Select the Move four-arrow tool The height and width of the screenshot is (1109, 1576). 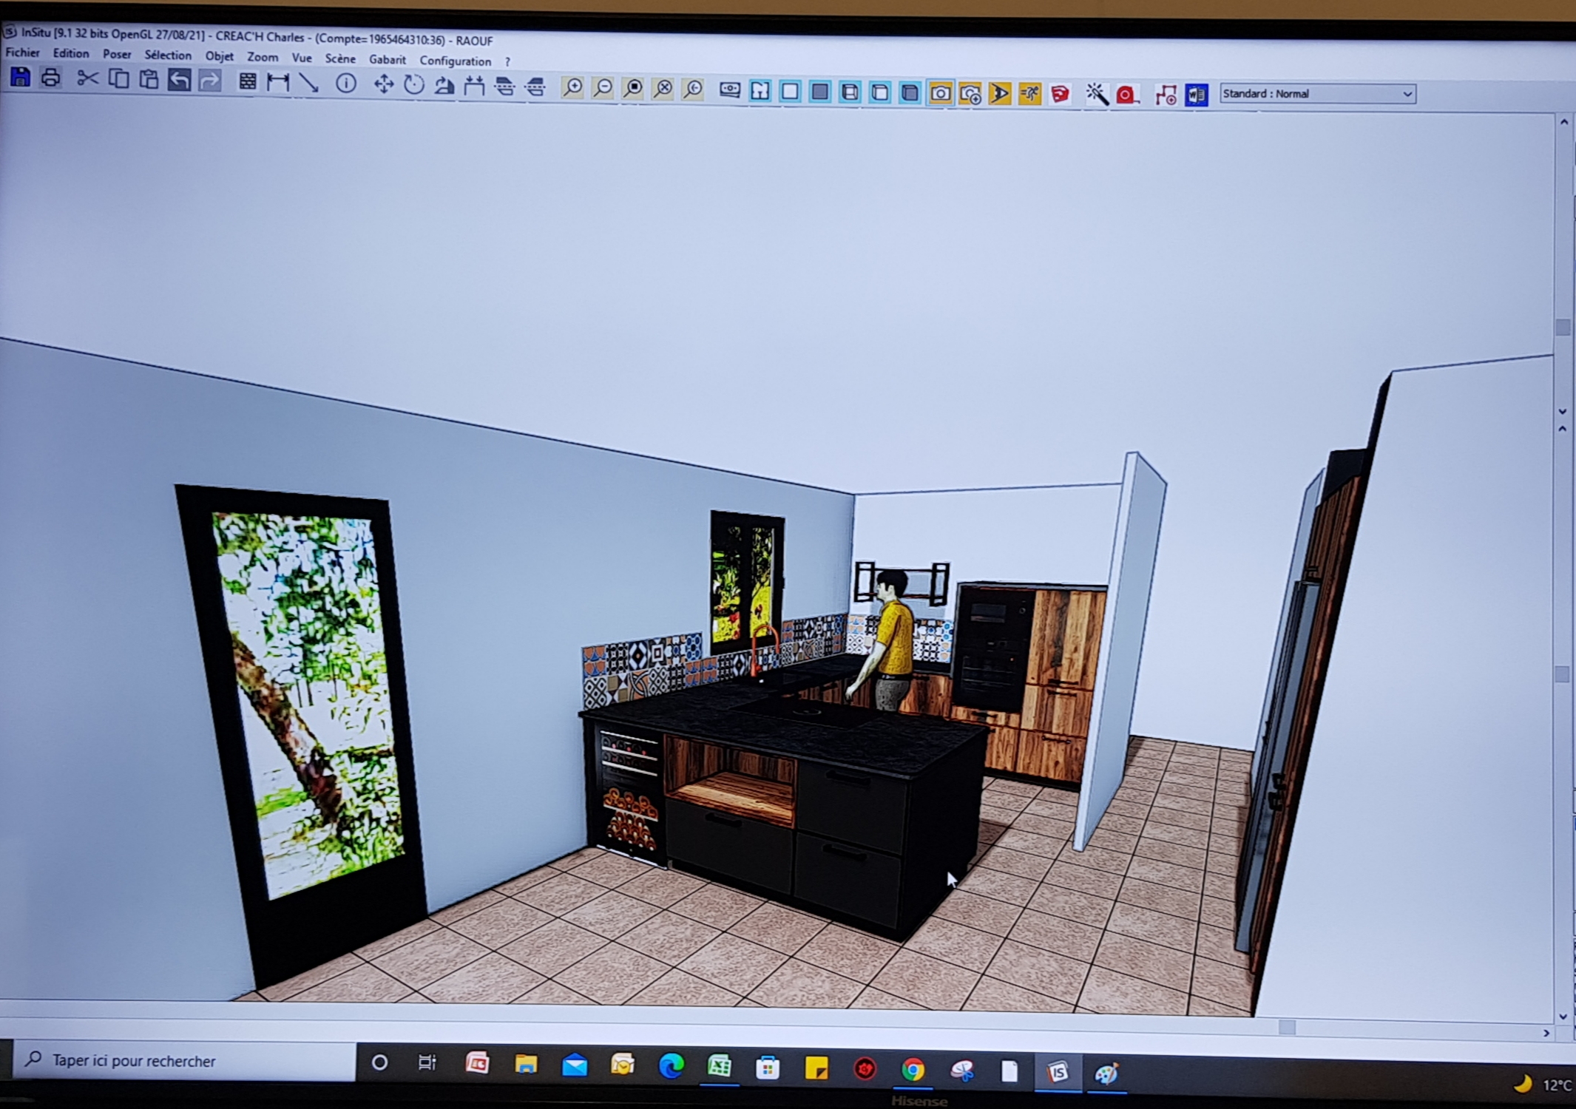pos(383,84)
